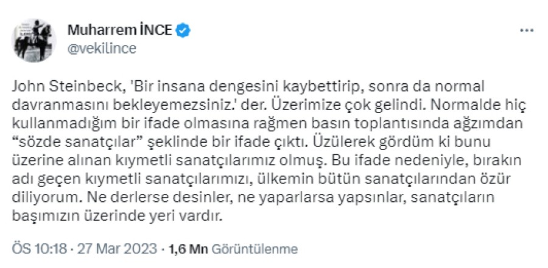Click the blue verified badge

181,30
